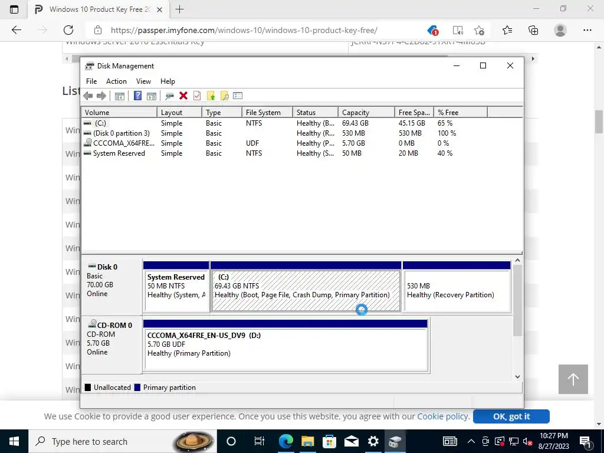Viewport: 604px width, 453px height.
Task: Open News and interests taskbar icon
Action: click(x=449, y=441)
